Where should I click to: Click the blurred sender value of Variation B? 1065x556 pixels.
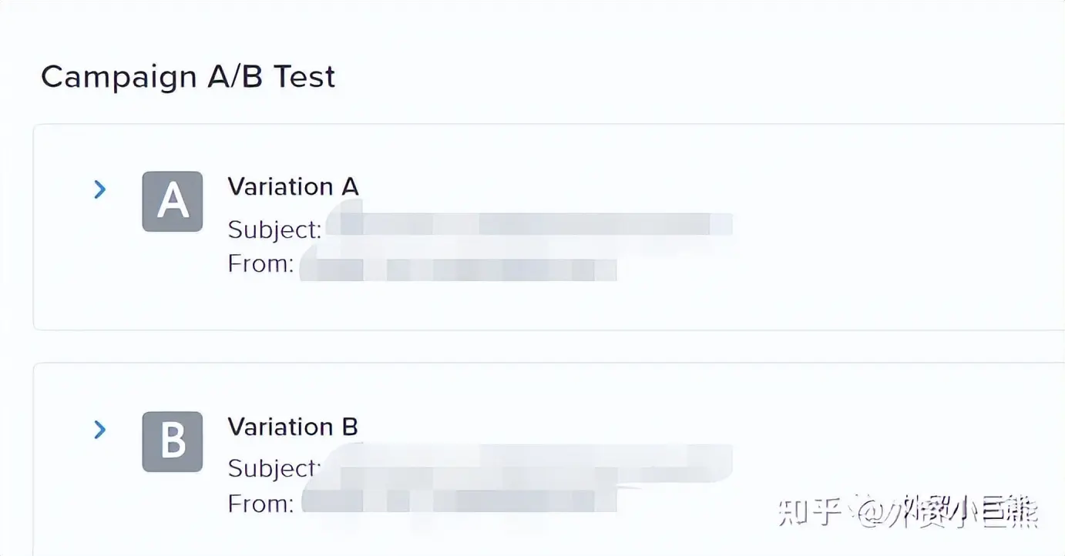[459, 501]
